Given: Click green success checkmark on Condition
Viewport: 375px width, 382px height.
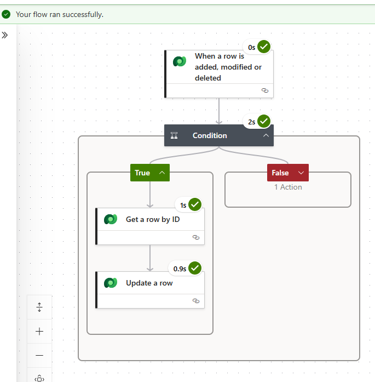Looking at the screenshot, I should [264, 121].
